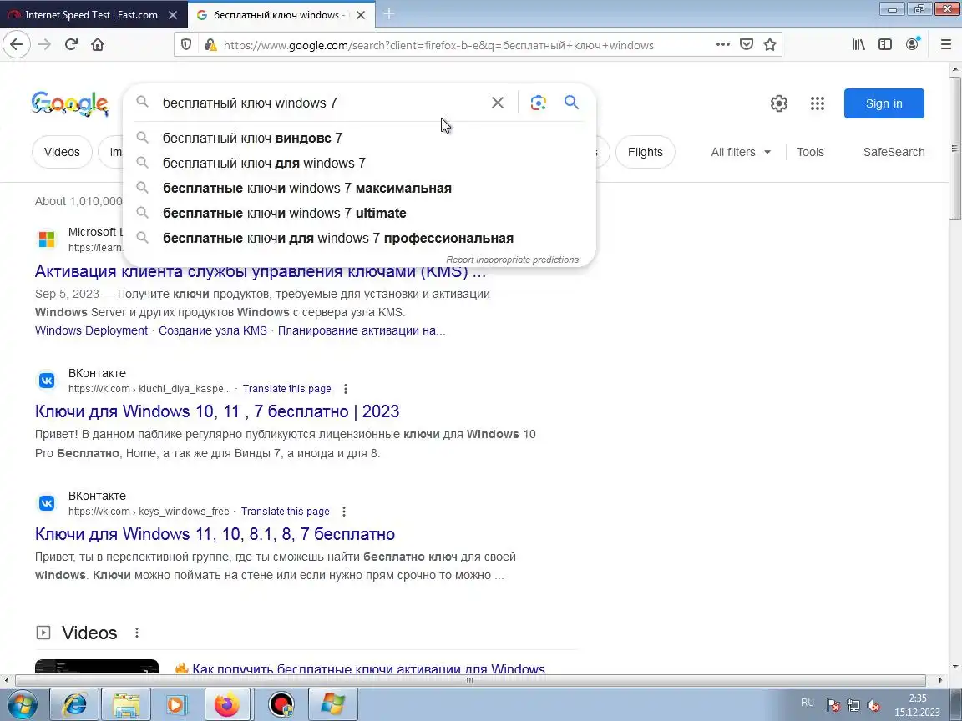The width and height of the screenshot is (962, 721).
Task: Open options for kluchi_dlya_kaspe result
Action: pos(346,389)
